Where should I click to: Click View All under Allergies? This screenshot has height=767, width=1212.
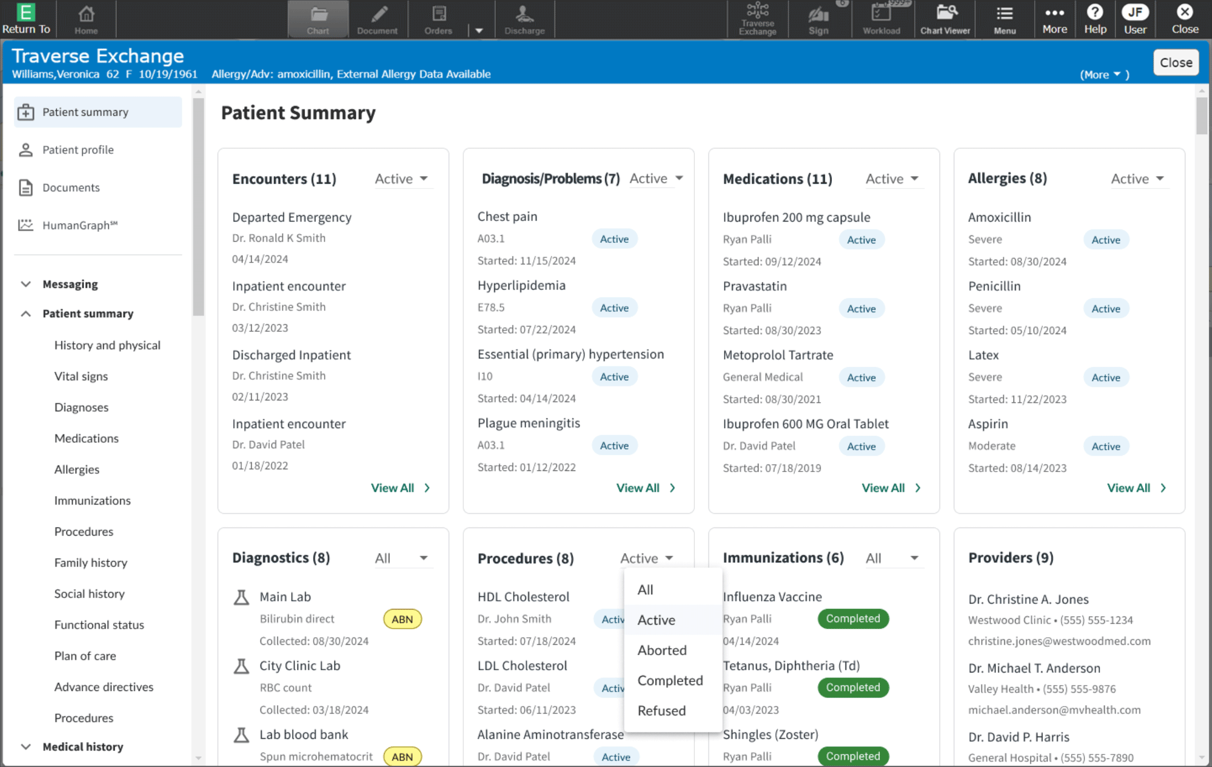tap(1129, 487)
